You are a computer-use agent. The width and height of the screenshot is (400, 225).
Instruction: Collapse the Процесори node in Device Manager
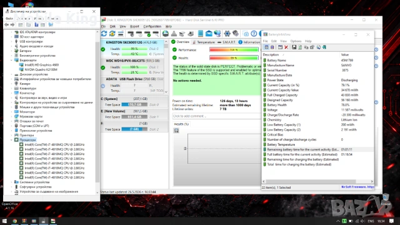[x=11, y=140]
